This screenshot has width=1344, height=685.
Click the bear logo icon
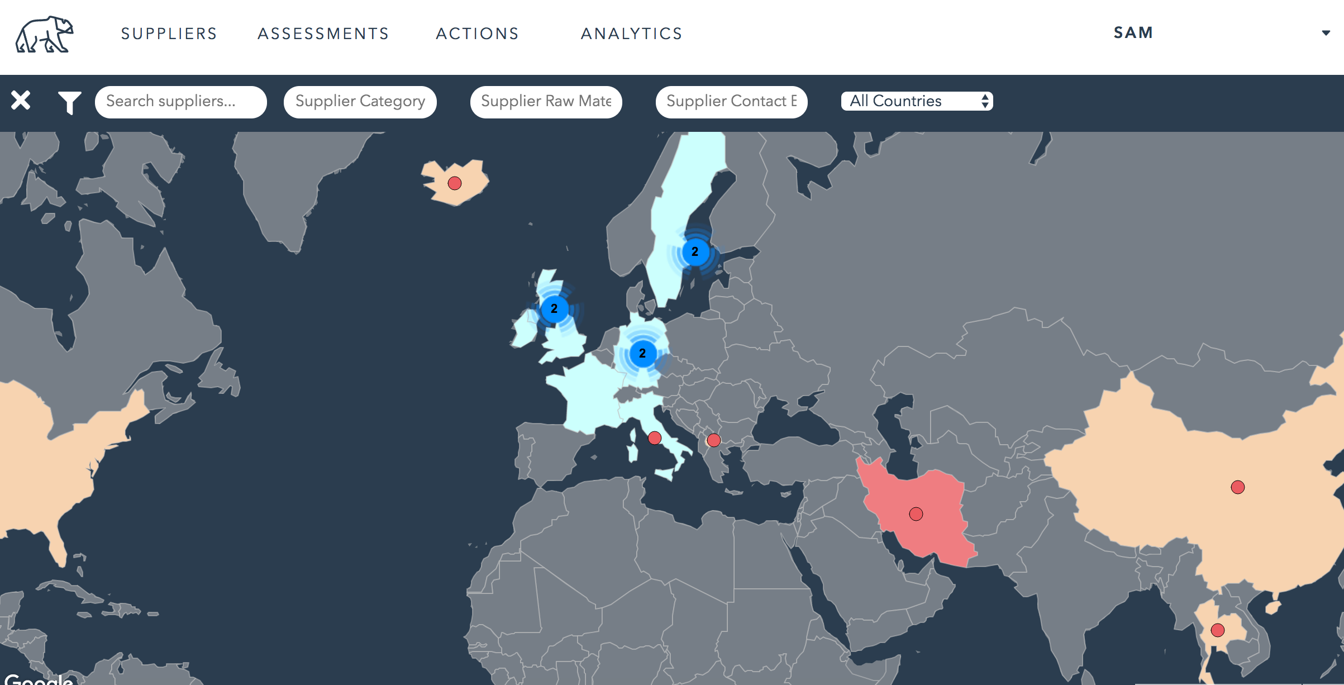(x=44, y=35)
